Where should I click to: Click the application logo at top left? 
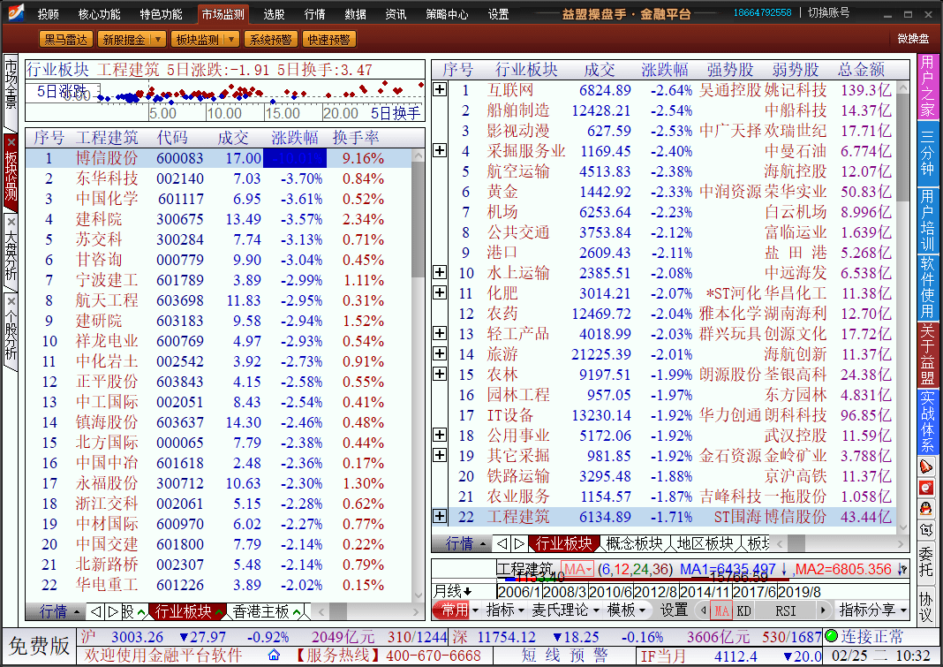tap(15, 12)
